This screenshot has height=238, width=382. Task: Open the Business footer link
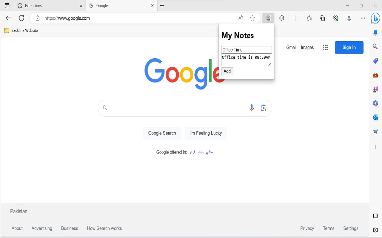pyautogui.click(x=70, y=228)
